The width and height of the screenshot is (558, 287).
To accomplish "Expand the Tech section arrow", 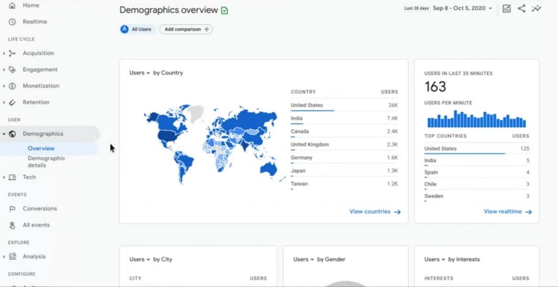I will (x=4, y=177).
